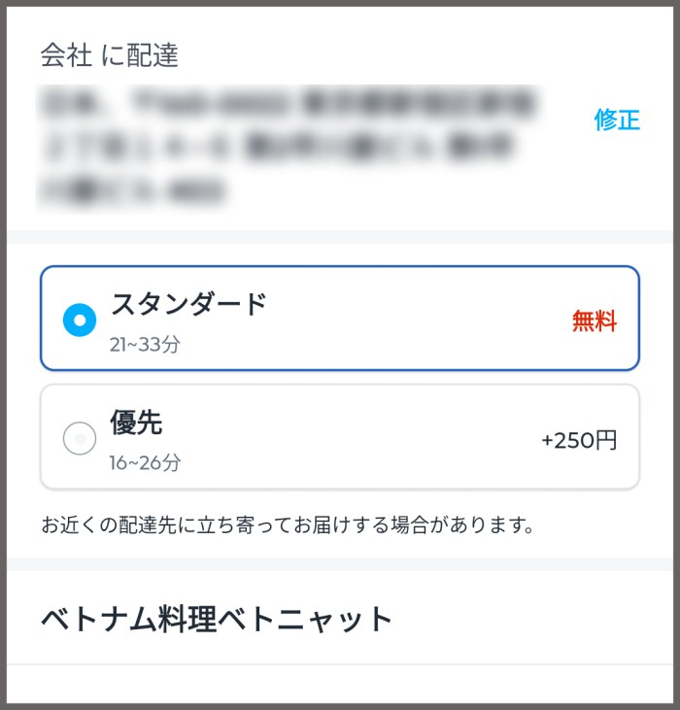Click the 会社 に配達 heading

click(110, 55)
